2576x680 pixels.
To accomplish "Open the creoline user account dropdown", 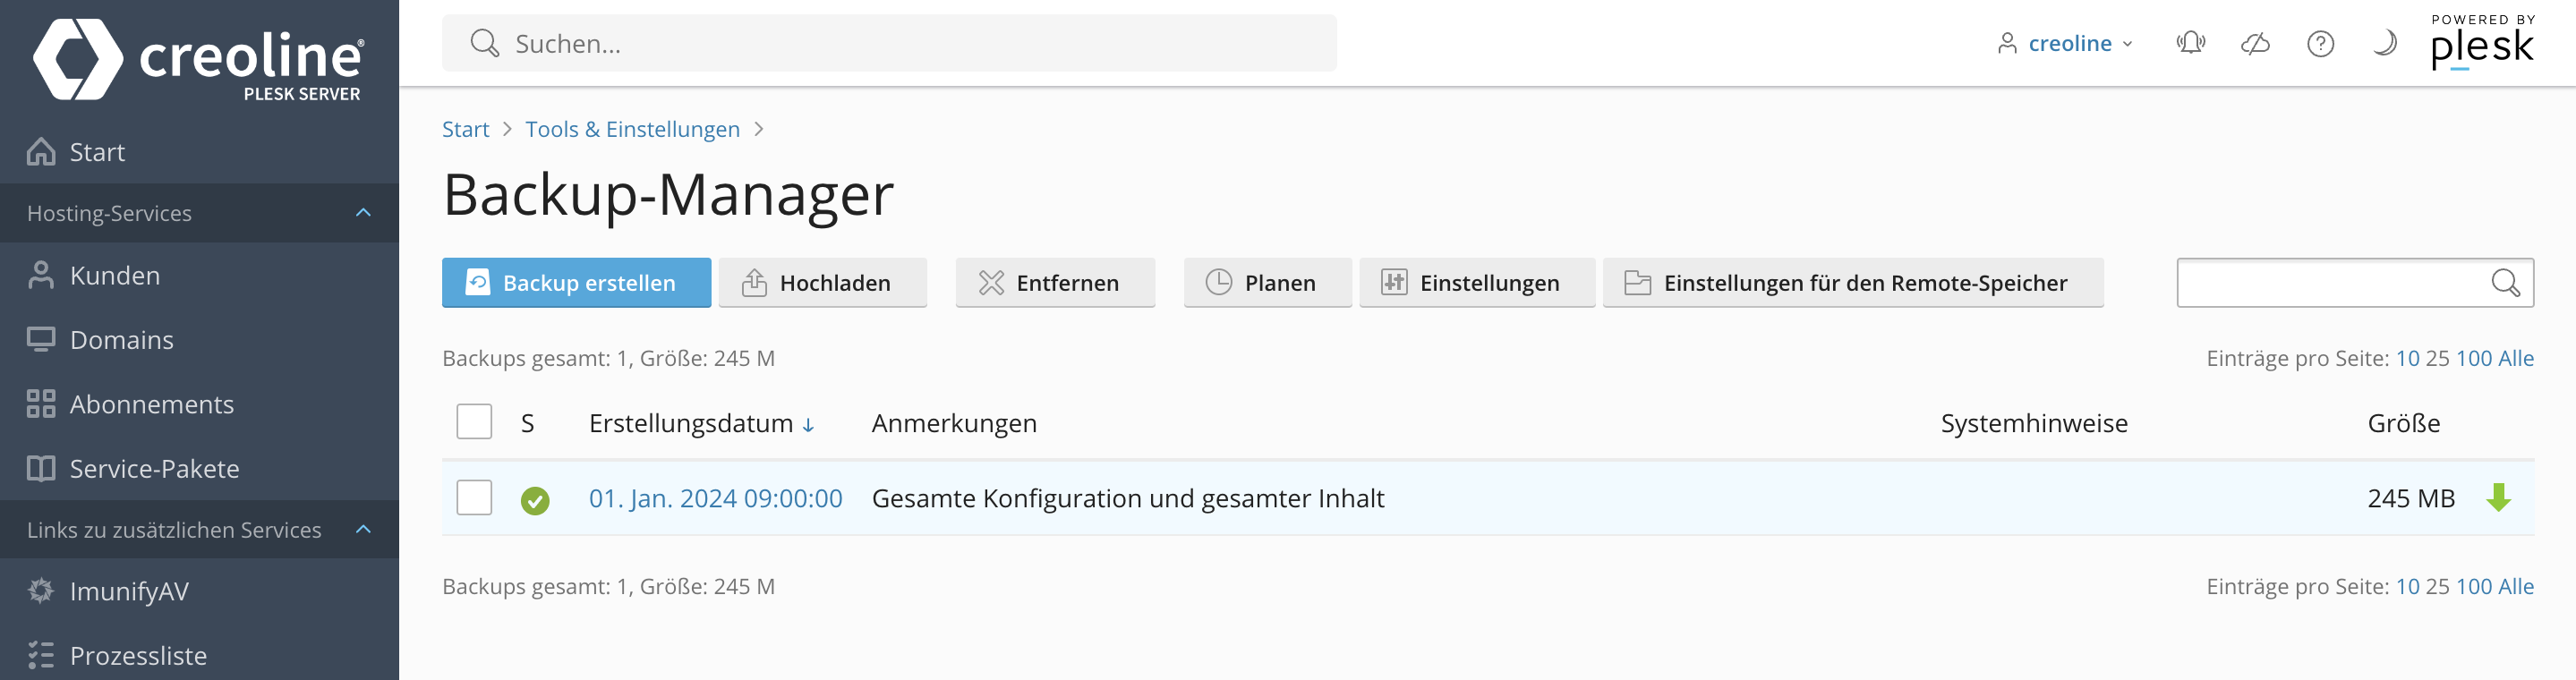I will point(2066,43).
